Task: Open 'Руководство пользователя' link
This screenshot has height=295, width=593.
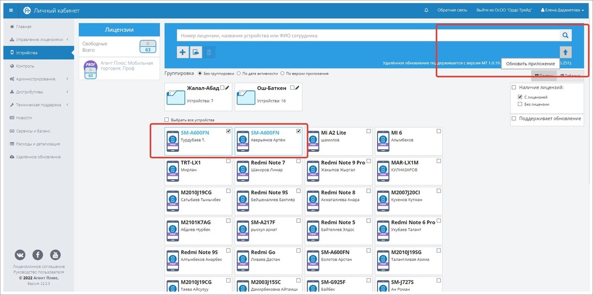Action: pos(39,272)
